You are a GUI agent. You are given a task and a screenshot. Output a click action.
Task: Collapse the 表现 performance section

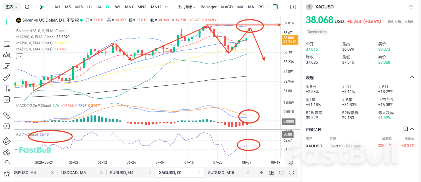[x=412, y=78]
